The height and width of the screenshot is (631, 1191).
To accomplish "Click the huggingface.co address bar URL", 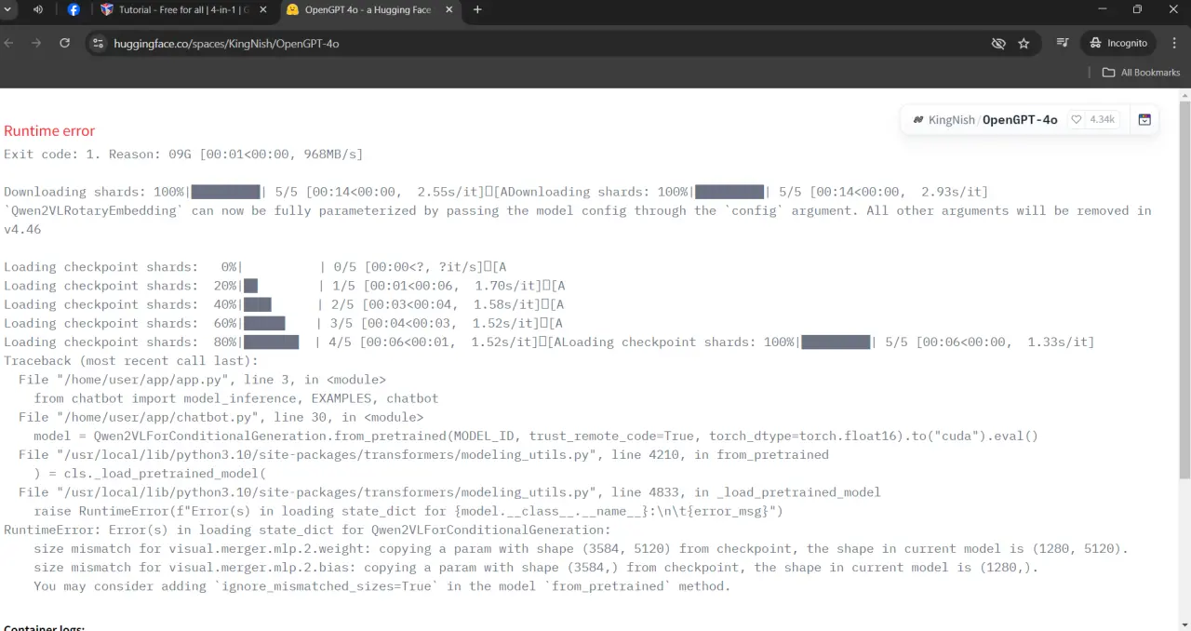I will coord(226,44).
